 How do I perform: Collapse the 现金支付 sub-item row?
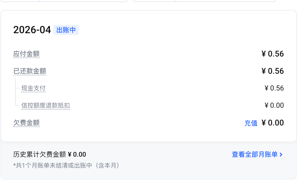point(33,88)
